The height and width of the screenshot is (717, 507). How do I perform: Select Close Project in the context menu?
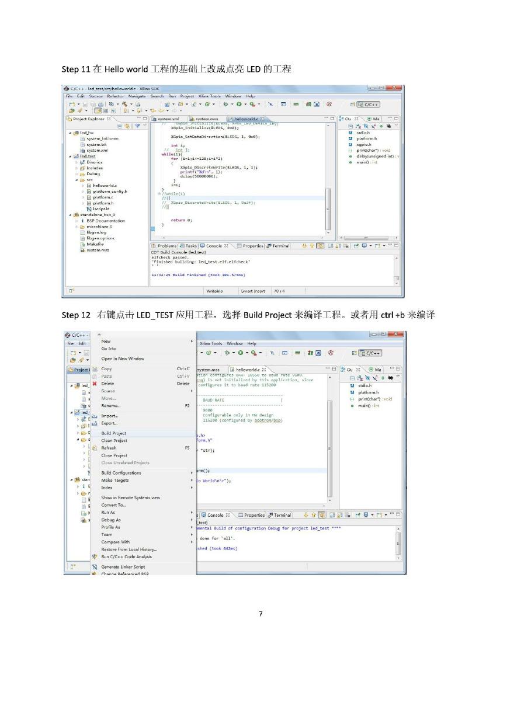coord(142,455)
